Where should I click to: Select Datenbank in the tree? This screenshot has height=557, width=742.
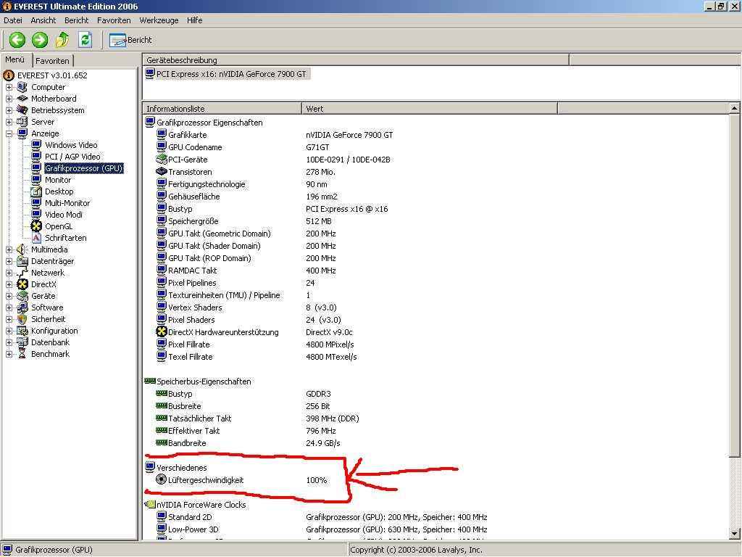(50, 342)
